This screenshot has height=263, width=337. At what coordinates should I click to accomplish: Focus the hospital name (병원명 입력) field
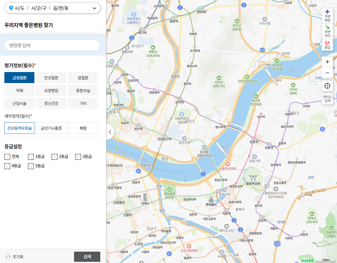(x=52, y=45)
